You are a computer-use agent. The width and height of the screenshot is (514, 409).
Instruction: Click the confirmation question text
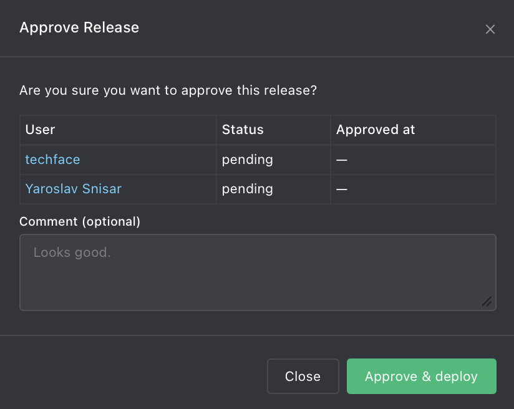[168, 90]
